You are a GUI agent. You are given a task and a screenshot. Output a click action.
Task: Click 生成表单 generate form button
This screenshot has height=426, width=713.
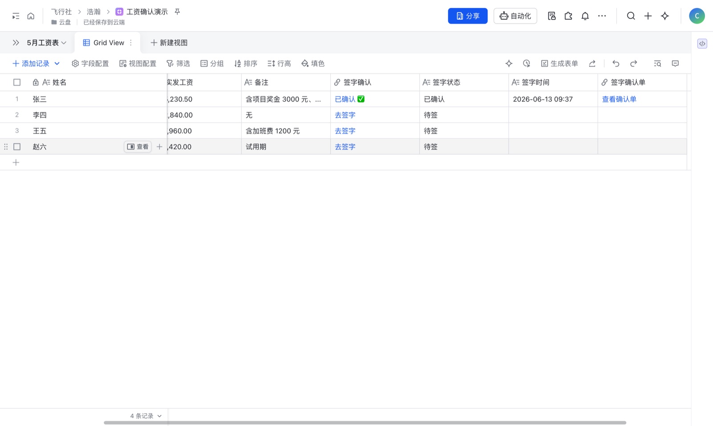pos(559,63)
